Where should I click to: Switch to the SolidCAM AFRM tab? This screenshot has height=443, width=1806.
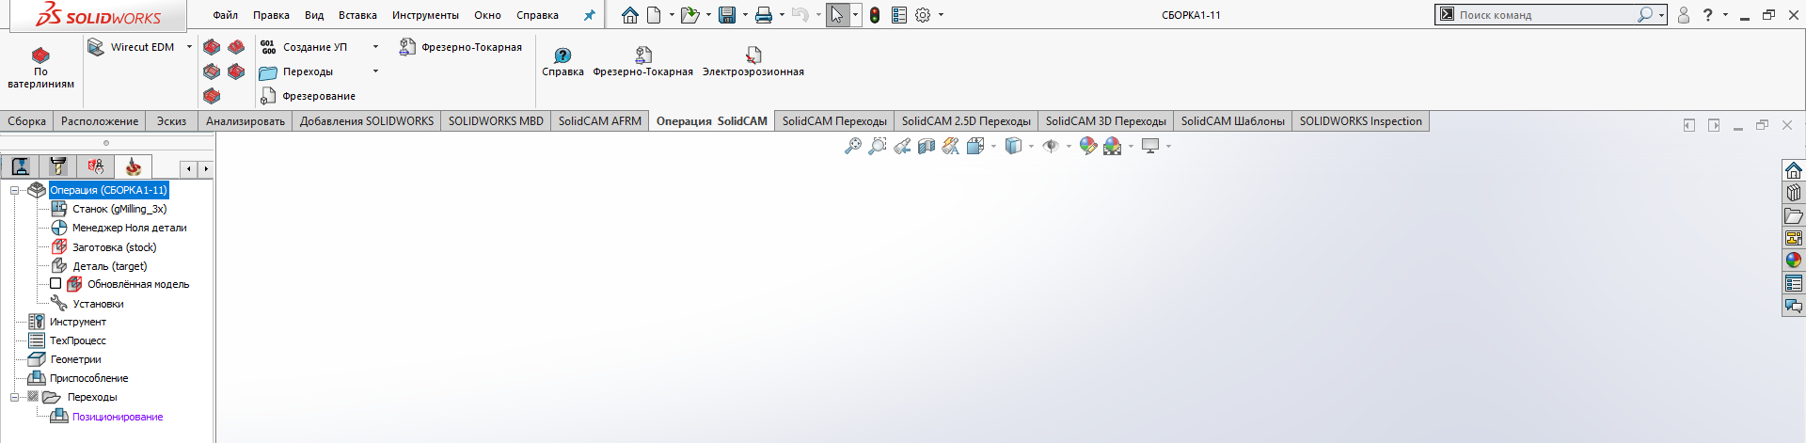(599, 121)
